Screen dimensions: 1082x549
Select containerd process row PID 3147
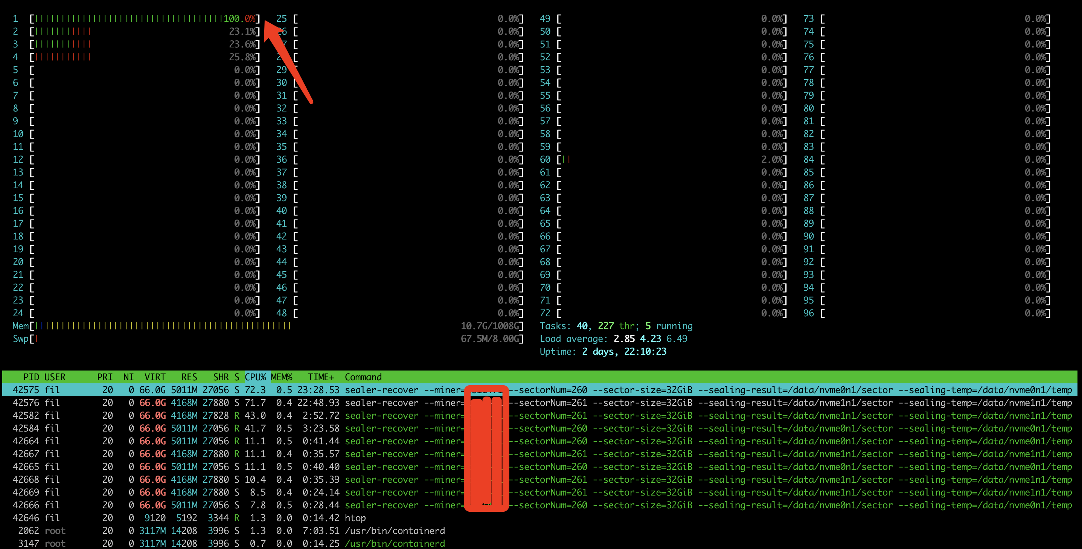click(540, 543)
